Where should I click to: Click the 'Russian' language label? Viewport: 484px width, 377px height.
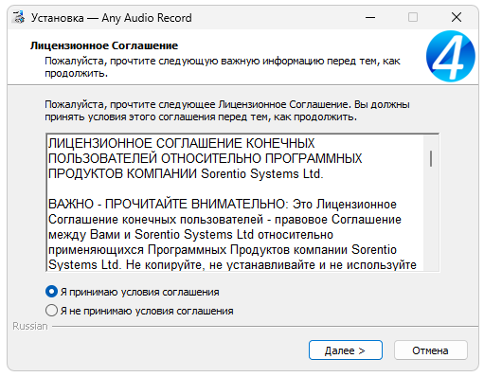click(x=30, y=326)
